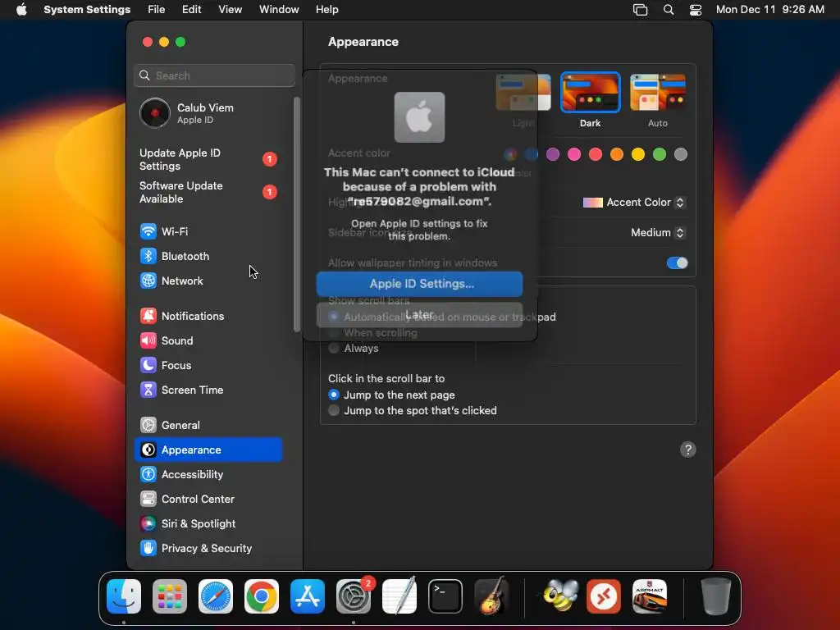This screenshot has height=630, width=840.
Task: Pick the red accent color
Action: (x=596, y=155)
